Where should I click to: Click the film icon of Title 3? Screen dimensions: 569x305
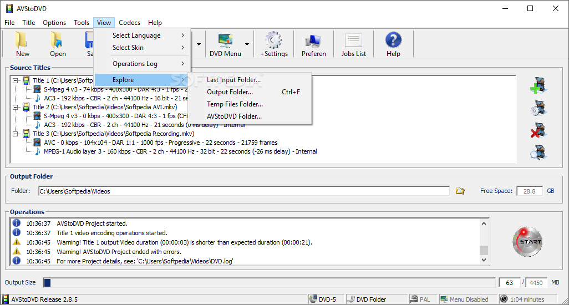(26, 134)
